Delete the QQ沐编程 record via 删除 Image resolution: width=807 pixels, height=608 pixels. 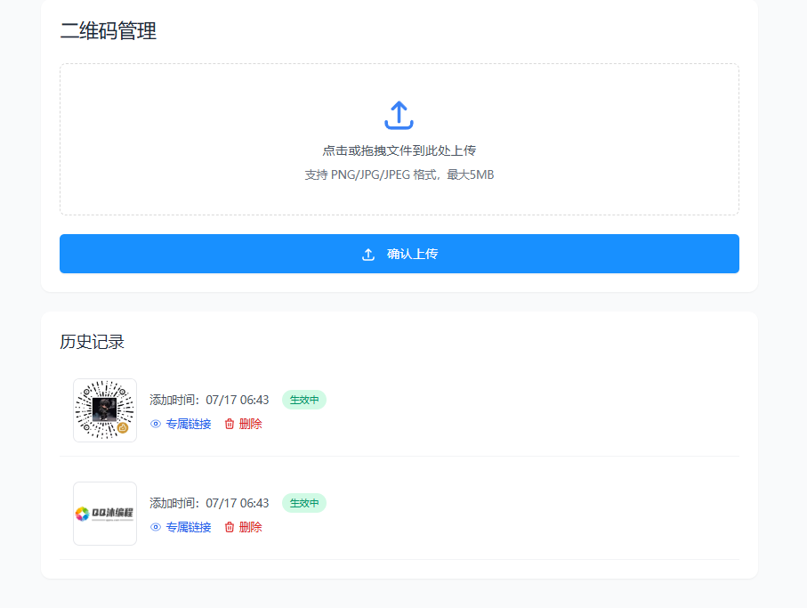243,527
